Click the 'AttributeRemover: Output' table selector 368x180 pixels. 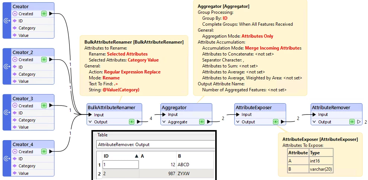(156, 144)
